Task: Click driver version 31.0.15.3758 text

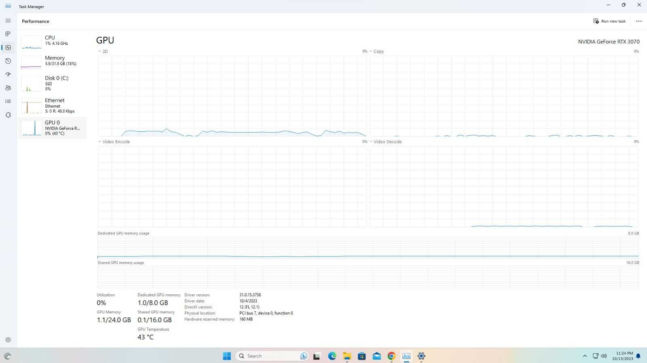Action: pyautogui.click(x=250, y=295)
